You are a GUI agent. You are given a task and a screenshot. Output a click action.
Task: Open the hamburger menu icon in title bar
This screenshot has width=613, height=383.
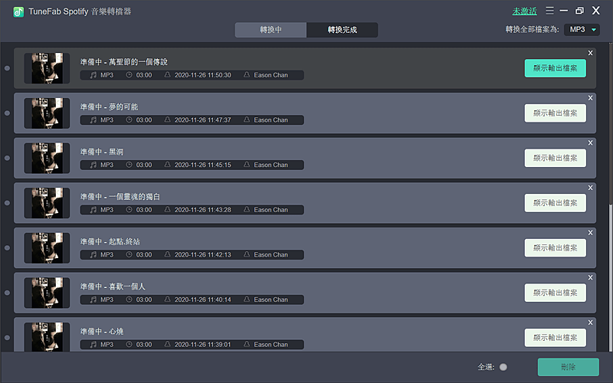pyautogui.click(x=549, y=11)
